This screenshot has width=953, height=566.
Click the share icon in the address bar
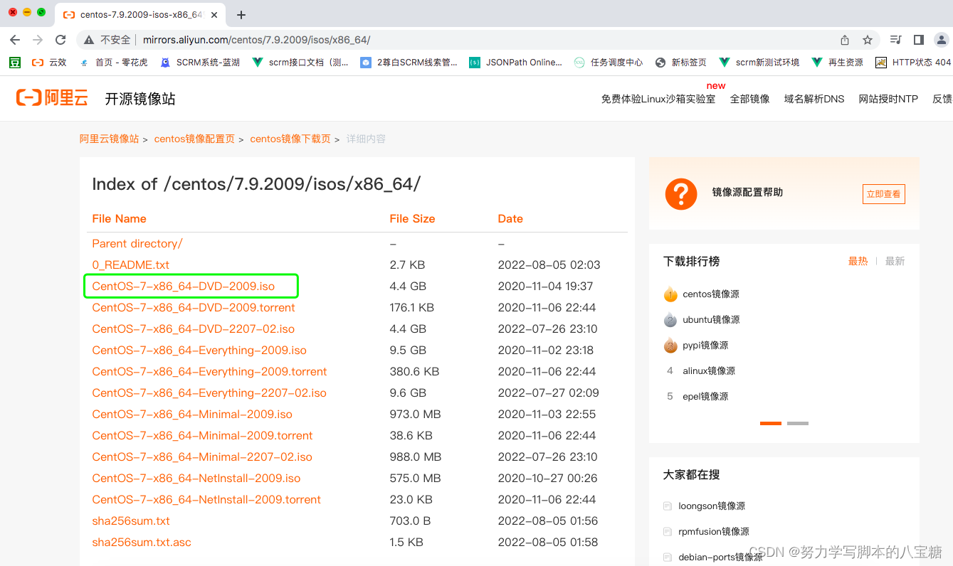(x=845, y=40)
